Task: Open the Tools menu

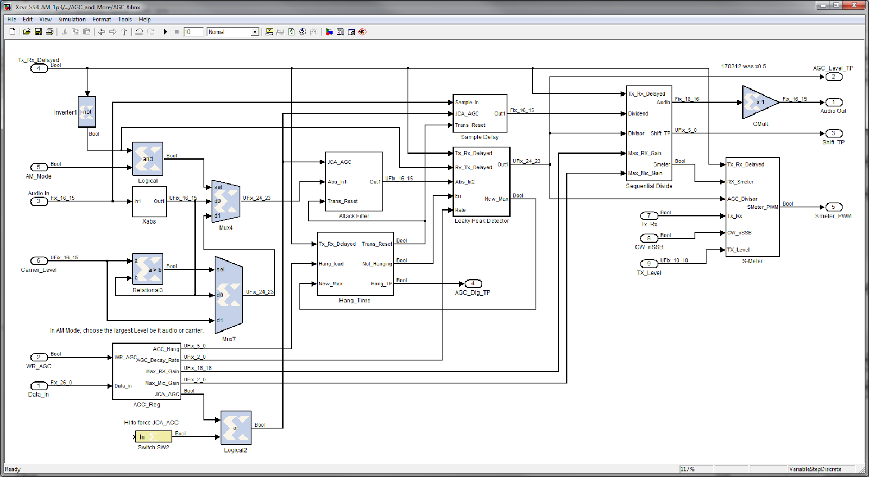Action: pos(125,20)
